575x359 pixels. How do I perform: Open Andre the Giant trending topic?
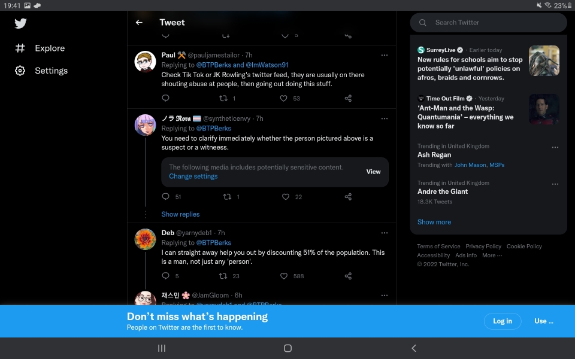pos(443,191)
